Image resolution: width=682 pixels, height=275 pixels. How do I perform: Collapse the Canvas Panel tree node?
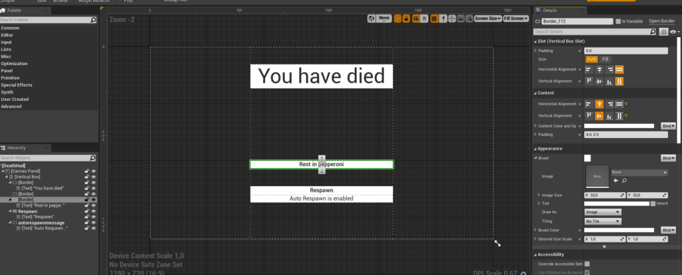click(x=3, y=171)
